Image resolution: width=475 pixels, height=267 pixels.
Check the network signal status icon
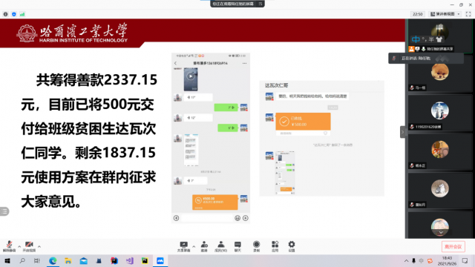[x=22, y=14]
